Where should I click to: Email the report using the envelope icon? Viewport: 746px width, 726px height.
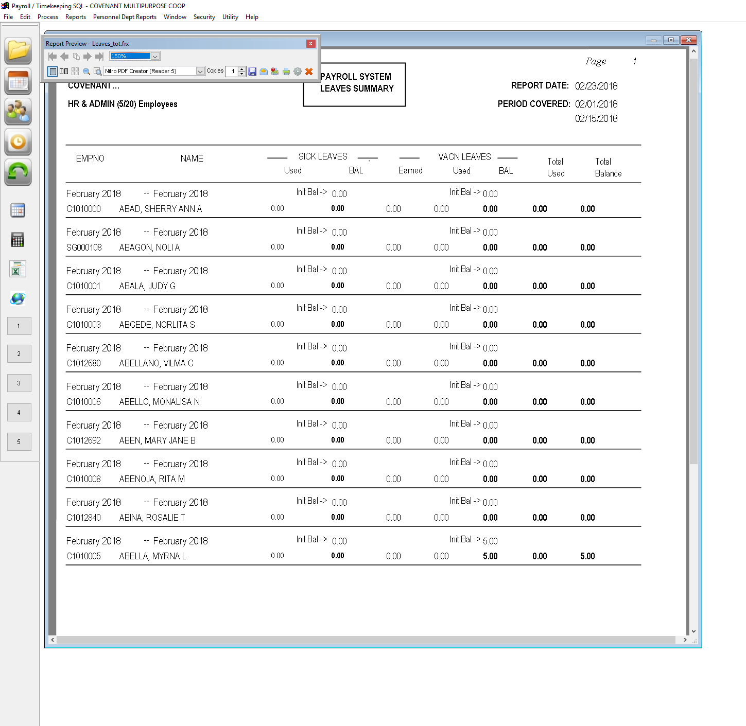tap(264, 72)
